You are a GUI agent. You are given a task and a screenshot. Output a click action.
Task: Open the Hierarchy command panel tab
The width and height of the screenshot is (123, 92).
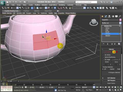pos(109,16)
